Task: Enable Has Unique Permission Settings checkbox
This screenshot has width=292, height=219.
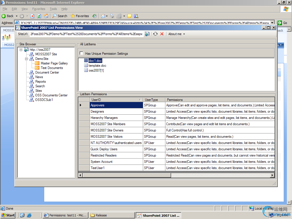Action: point(82,53)
